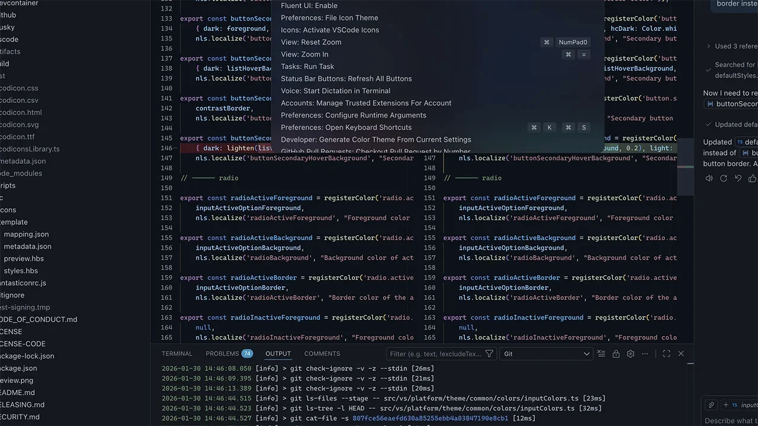Open output settings gear in panel toolbar
The image size is (758, 426).
[631, 354]
